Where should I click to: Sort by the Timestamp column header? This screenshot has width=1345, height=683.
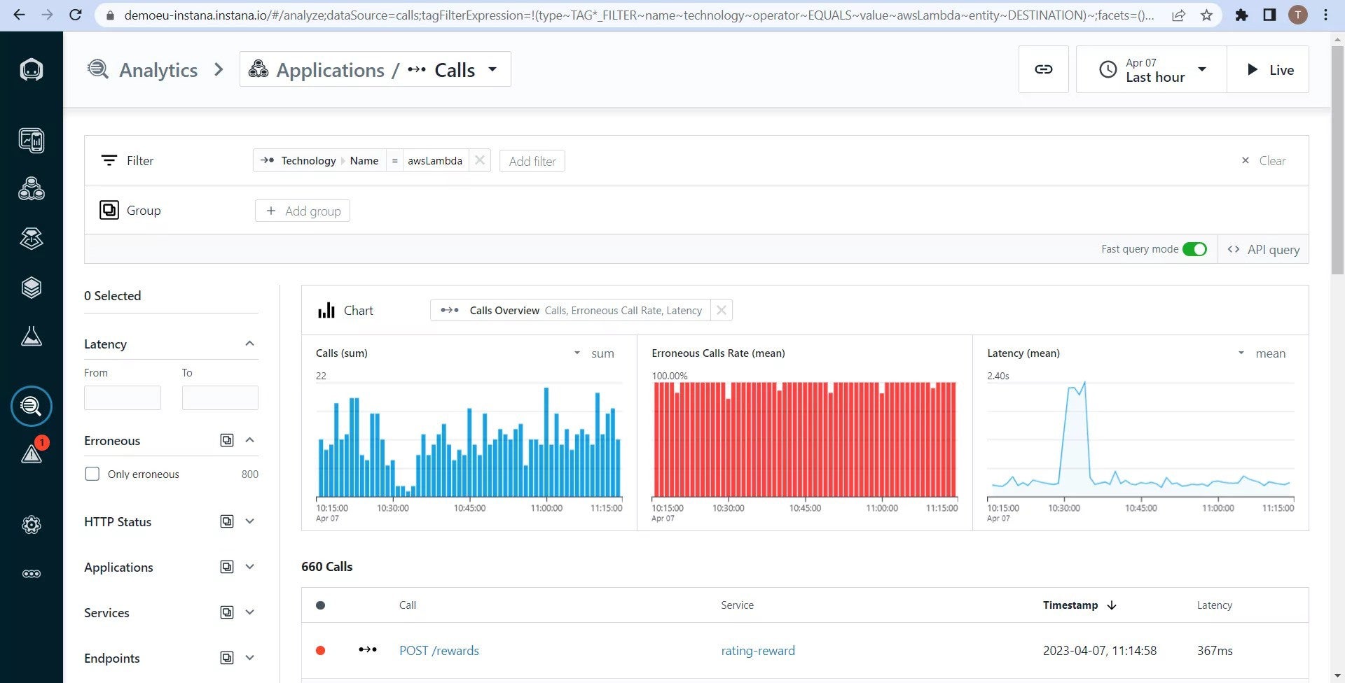pos(1079,605)
